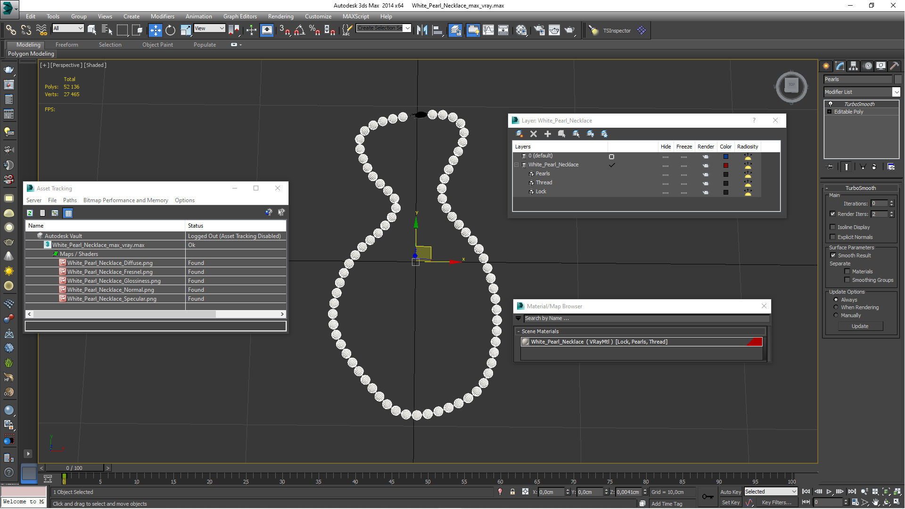Select White_Pearl_Necklace scene material swatch
This screenshot has width=905, height=509.
point(525,341)
